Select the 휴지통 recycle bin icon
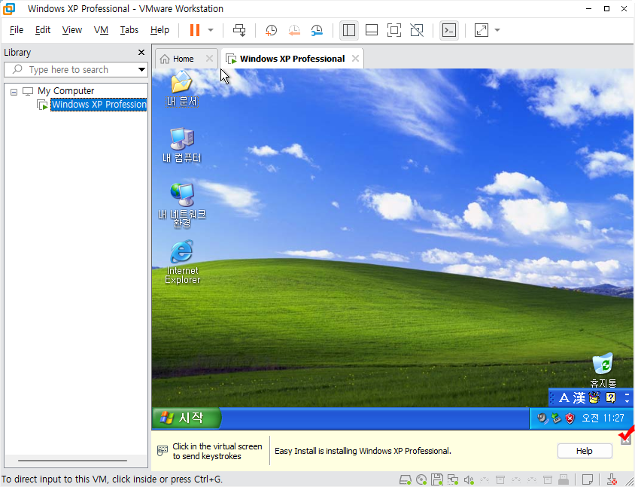 pyautogui.click(x=603, y=370)
